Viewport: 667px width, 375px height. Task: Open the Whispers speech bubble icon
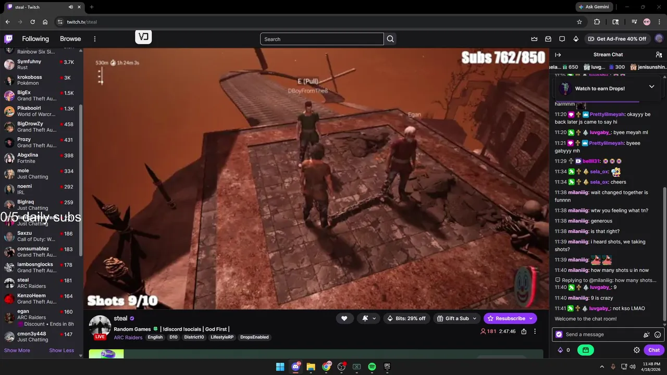(x=562, y=39)
